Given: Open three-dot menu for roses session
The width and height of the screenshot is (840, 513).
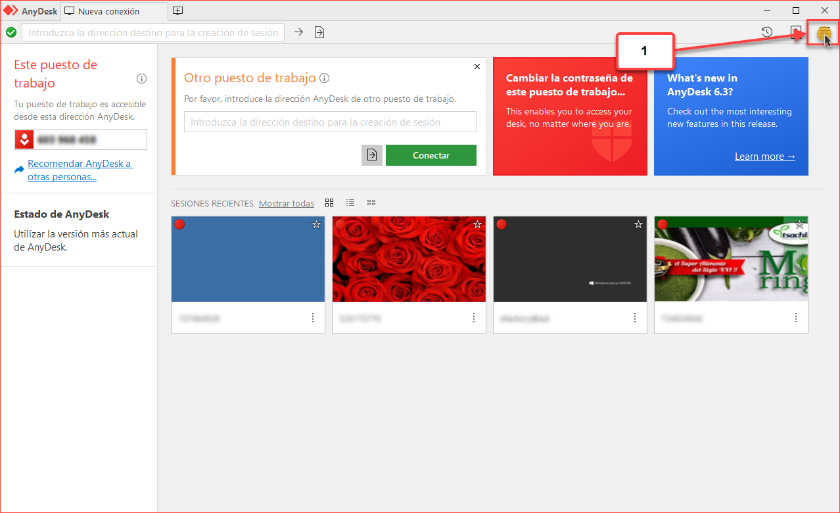Looking at the screenshot, I should point(474,318).
